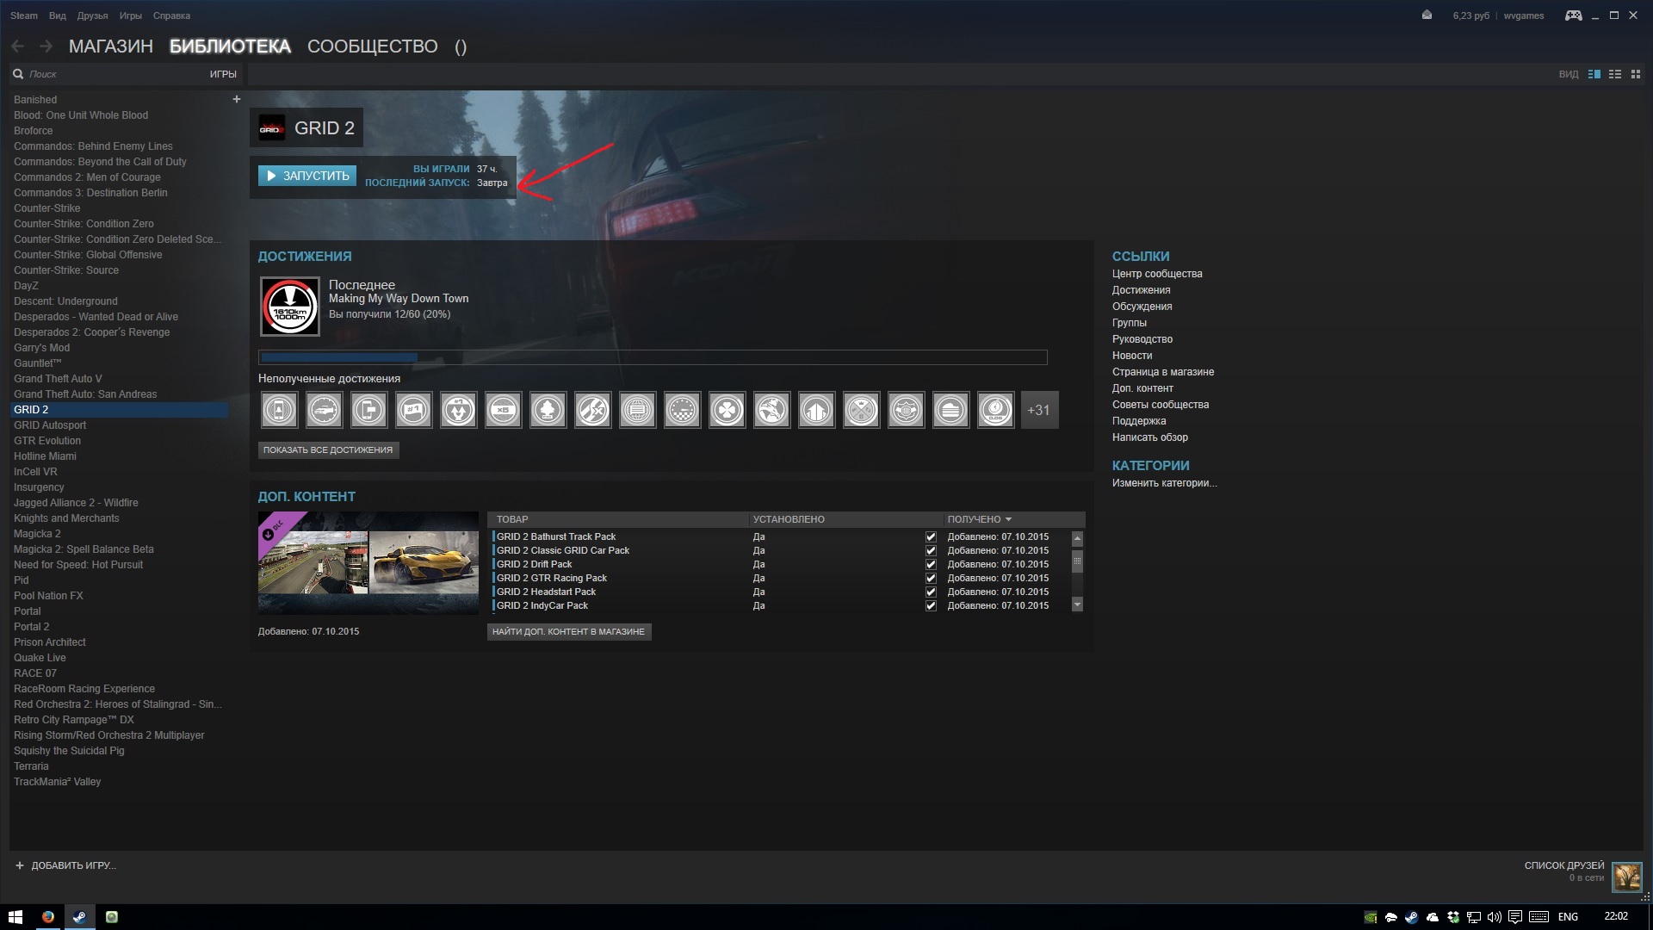1653x930 pixels.
Task: Switch to detail view mode icon
Action: 1594,74
